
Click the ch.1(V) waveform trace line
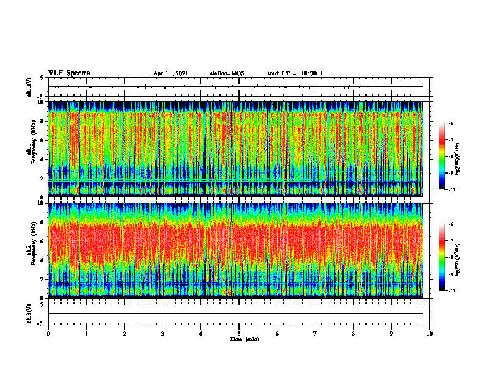236,87
